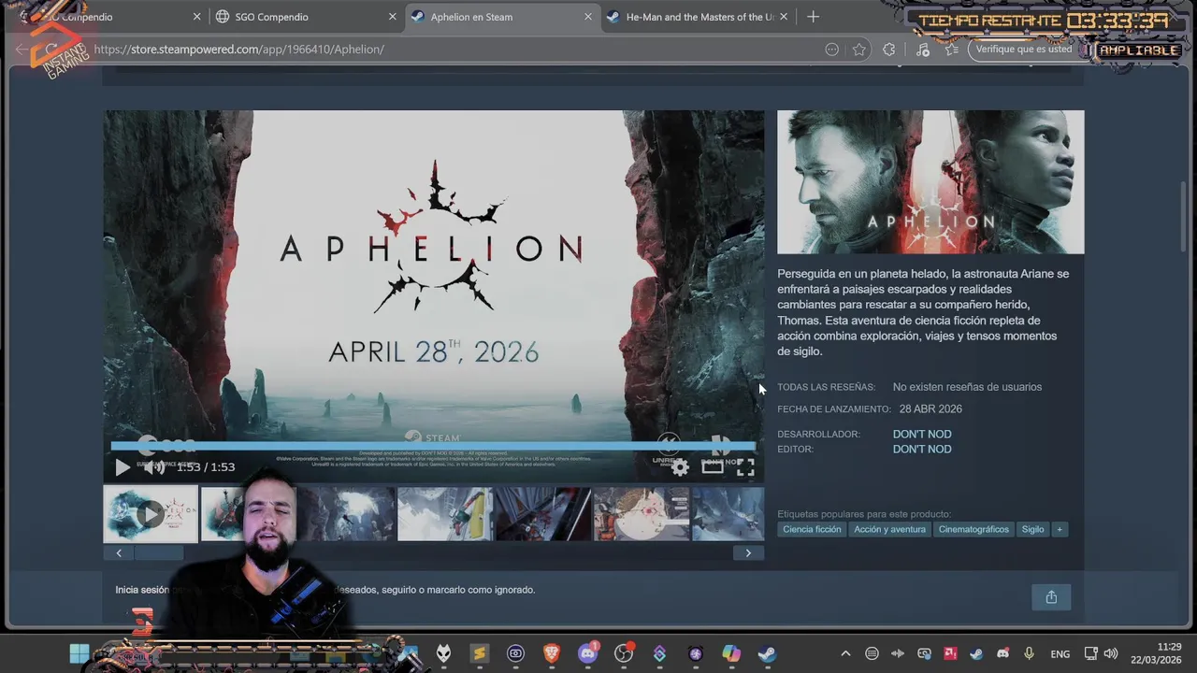Screen dimensions: 1197x673
Task: Open the network icon in tray
Action: (1090, 654)
